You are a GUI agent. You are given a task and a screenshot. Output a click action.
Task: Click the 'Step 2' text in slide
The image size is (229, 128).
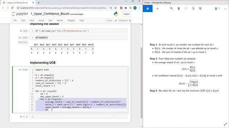tap(154, 59)
